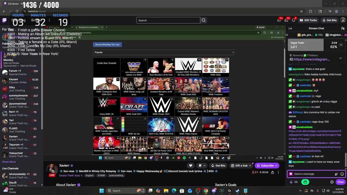Viewport: 347px width, 195px height.
Task: Click Get Bits beneath the stream
Action: (x=218, y=165)
